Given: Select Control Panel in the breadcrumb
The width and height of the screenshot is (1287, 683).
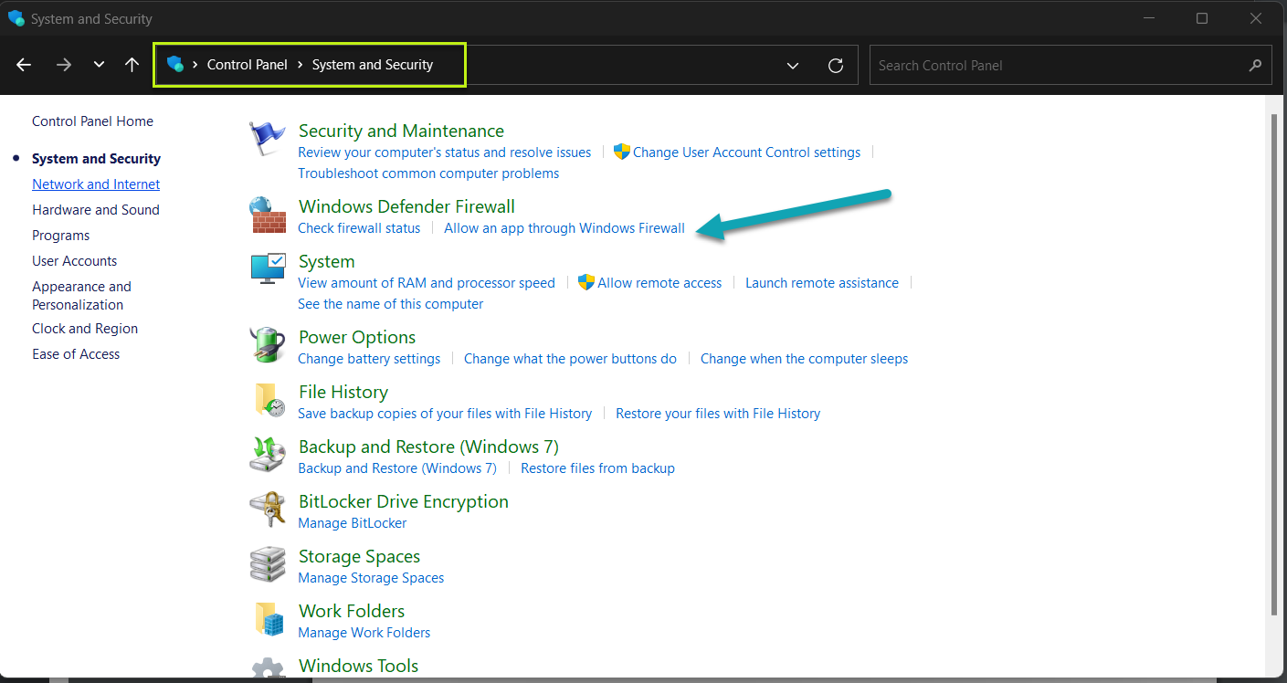Looking at the screenshot, I should 248,65.
